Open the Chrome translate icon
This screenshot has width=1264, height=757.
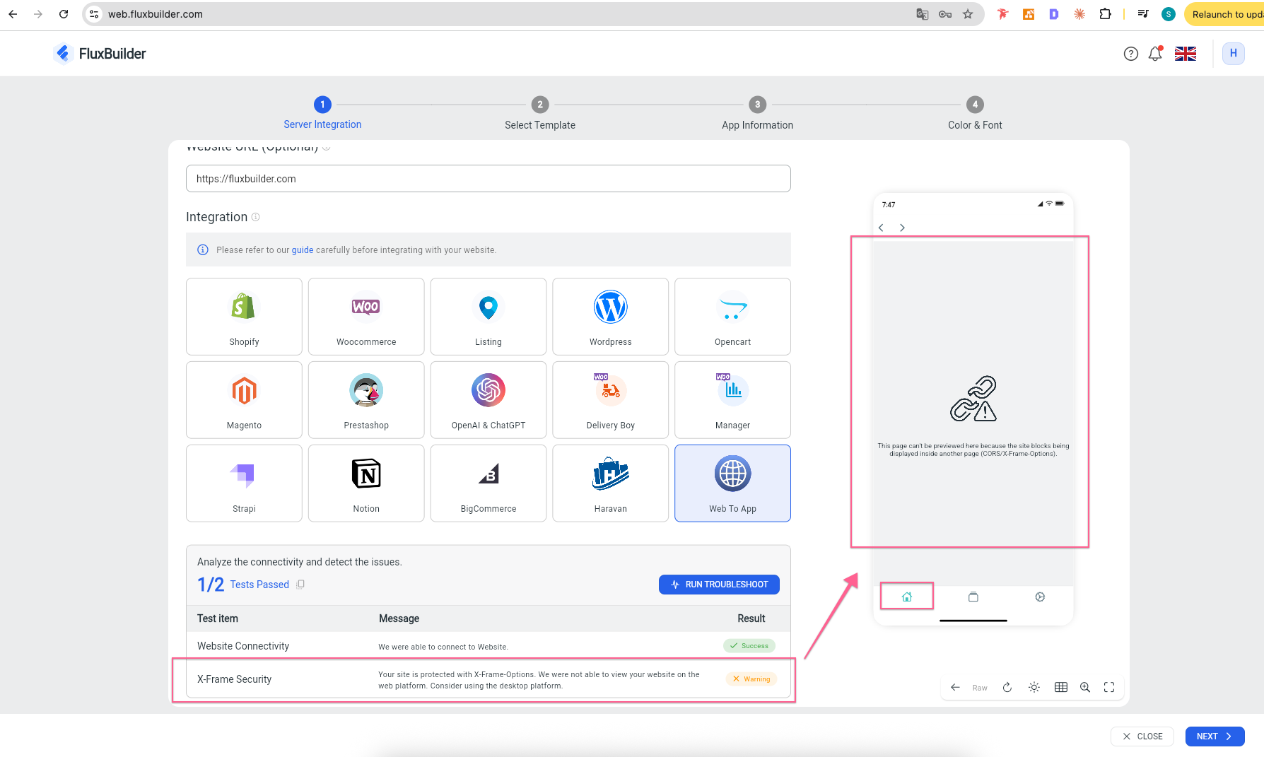click(923, 14)
